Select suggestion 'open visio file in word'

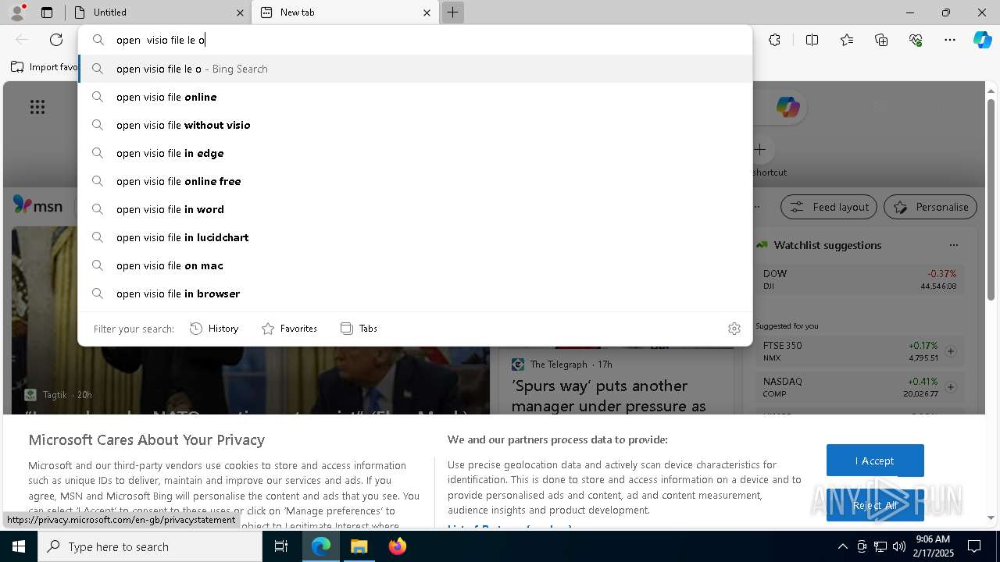coord(415,209)
